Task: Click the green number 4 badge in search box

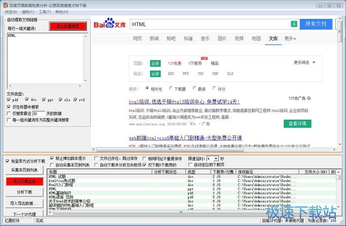Action: 294,24
